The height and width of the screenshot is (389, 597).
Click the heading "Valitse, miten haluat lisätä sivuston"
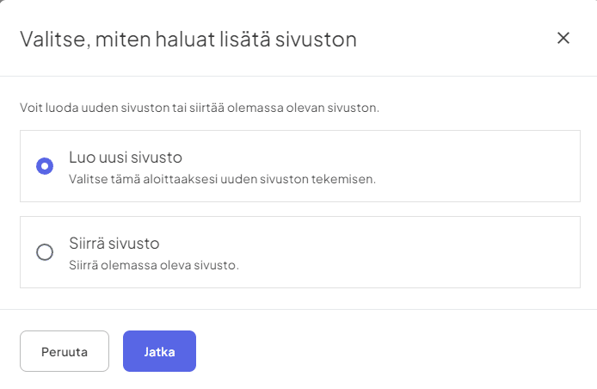188,39
